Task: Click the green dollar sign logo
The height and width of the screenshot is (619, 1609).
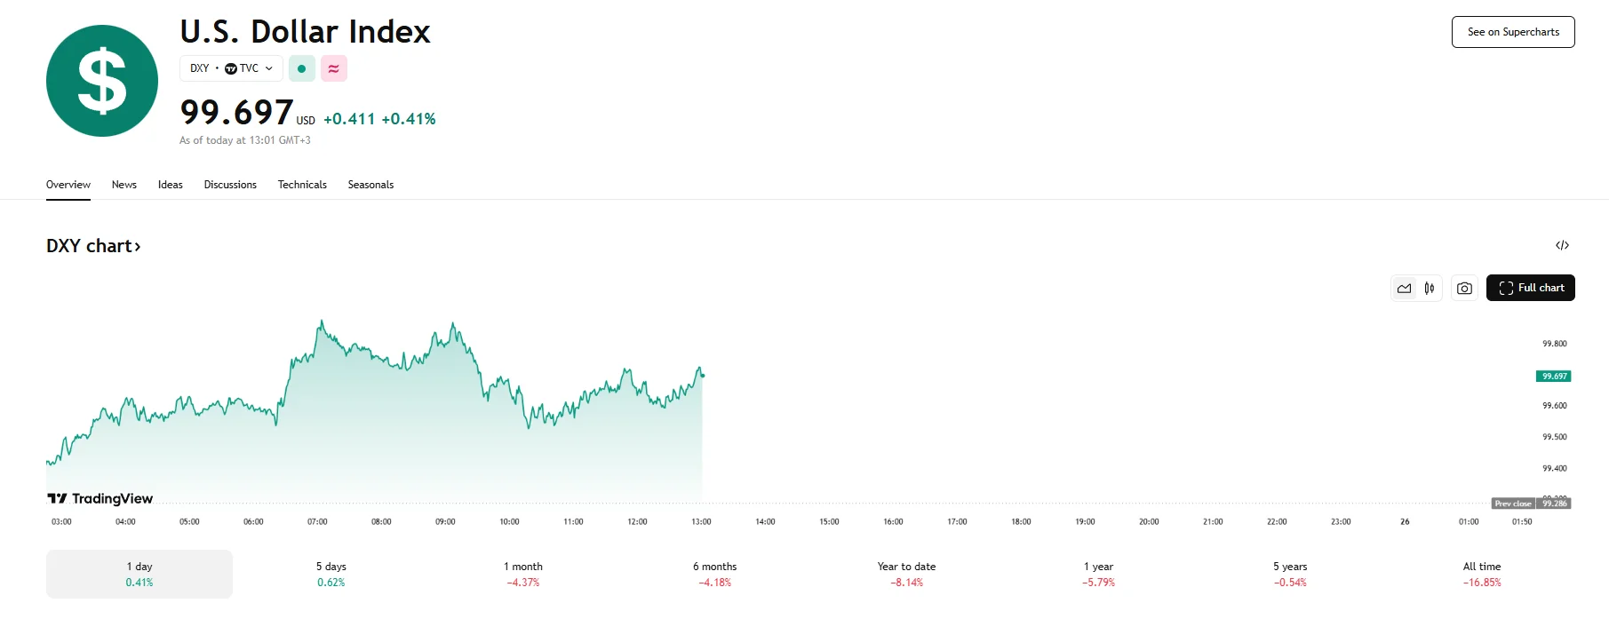Action: tap(102, 81)
